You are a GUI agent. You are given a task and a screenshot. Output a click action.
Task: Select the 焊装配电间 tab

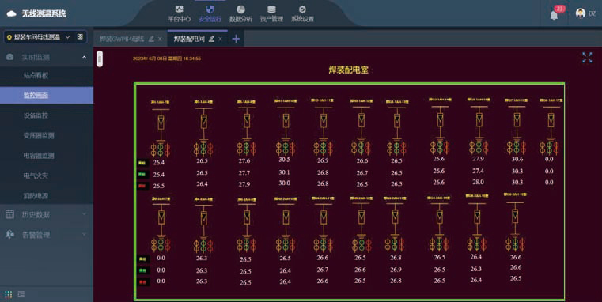[x=189, y=39]
